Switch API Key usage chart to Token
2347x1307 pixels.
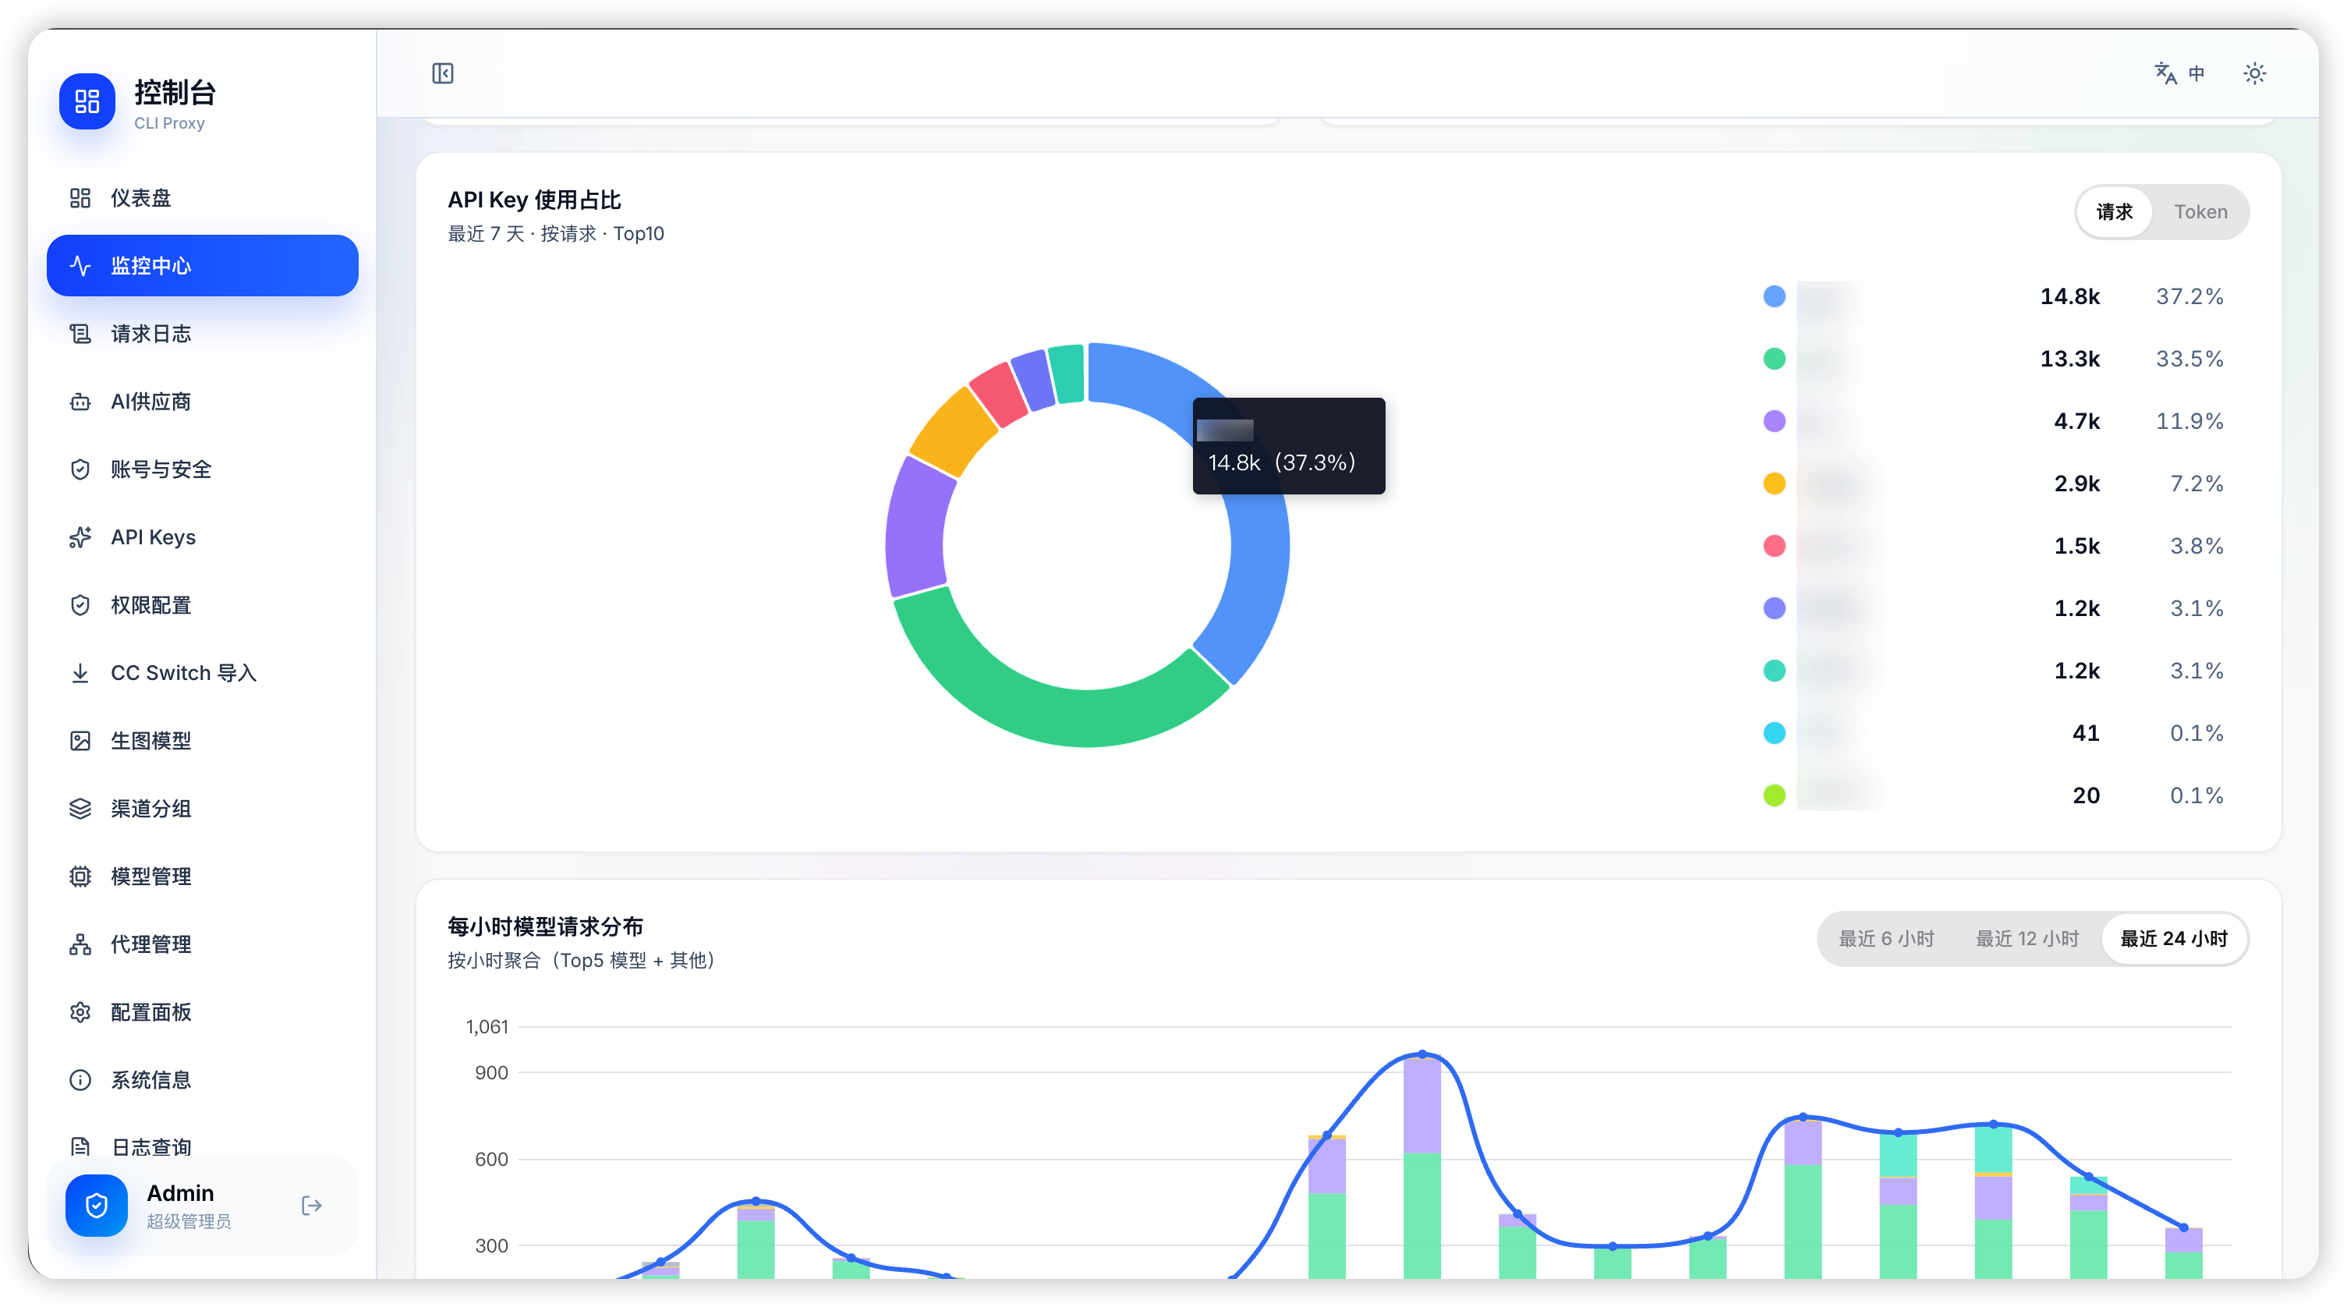2200,212
